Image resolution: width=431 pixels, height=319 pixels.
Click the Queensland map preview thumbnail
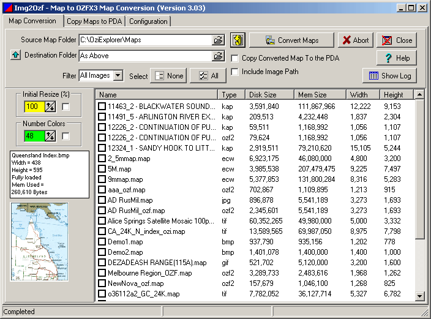pyautogui.click(x=40, y=242)
